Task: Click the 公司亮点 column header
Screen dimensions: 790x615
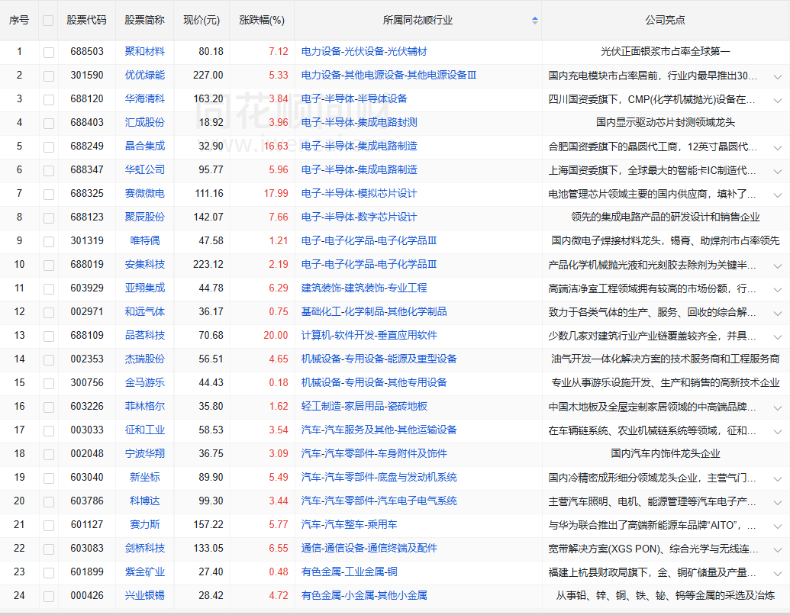Action: 665,21
